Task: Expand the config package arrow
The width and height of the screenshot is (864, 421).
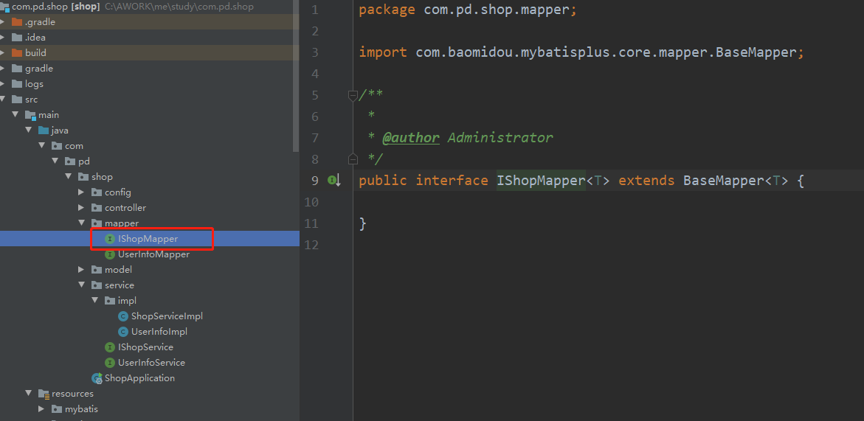Action: (81, 192)
